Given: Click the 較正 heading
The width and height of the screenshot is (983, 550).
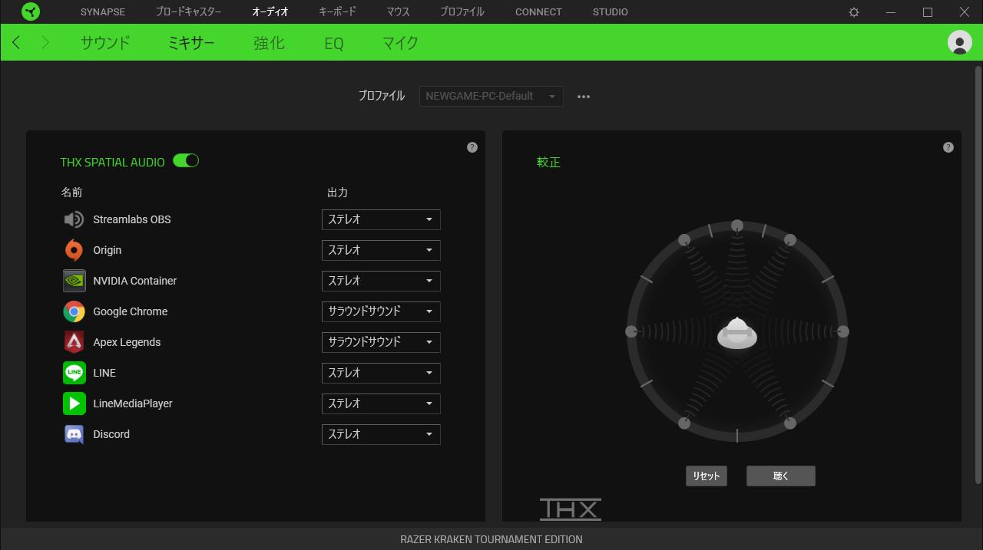Looking at the screenshot, I should [x=548, y=163].
